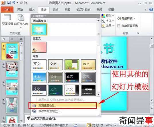Switch to Slide Sorter view icon
The height and width of the screenshot is (127, 154).
(x=93, y=125)
